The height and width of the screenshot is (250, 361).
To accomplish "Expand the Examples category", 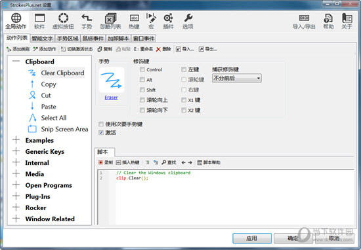I will [x=16, y=139].
